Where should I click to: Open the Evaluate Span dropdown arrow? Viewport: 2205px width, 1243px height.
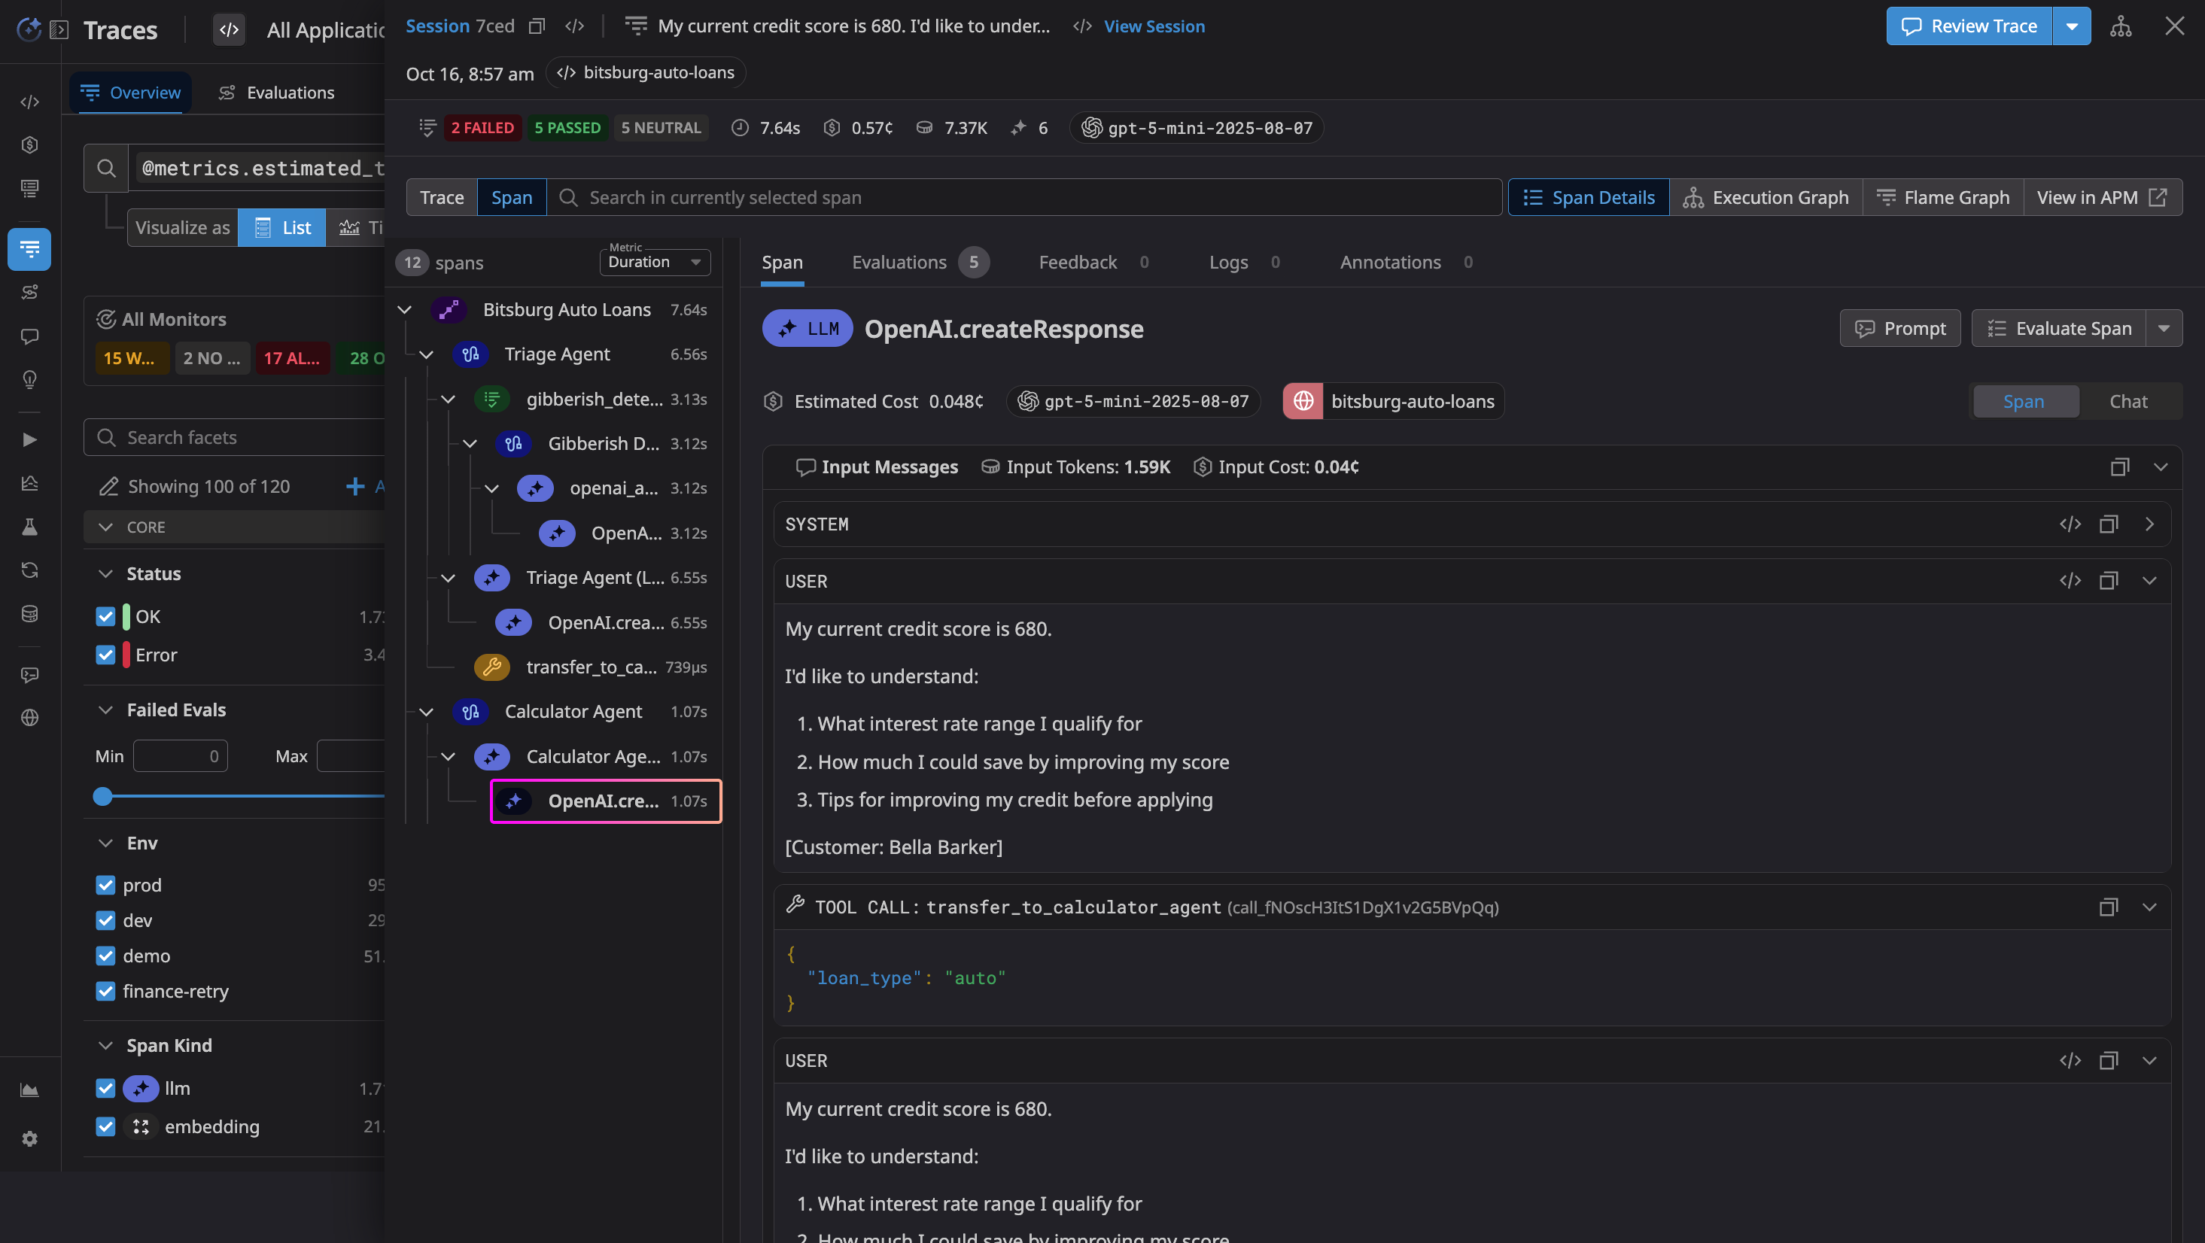click(2164, 329)
